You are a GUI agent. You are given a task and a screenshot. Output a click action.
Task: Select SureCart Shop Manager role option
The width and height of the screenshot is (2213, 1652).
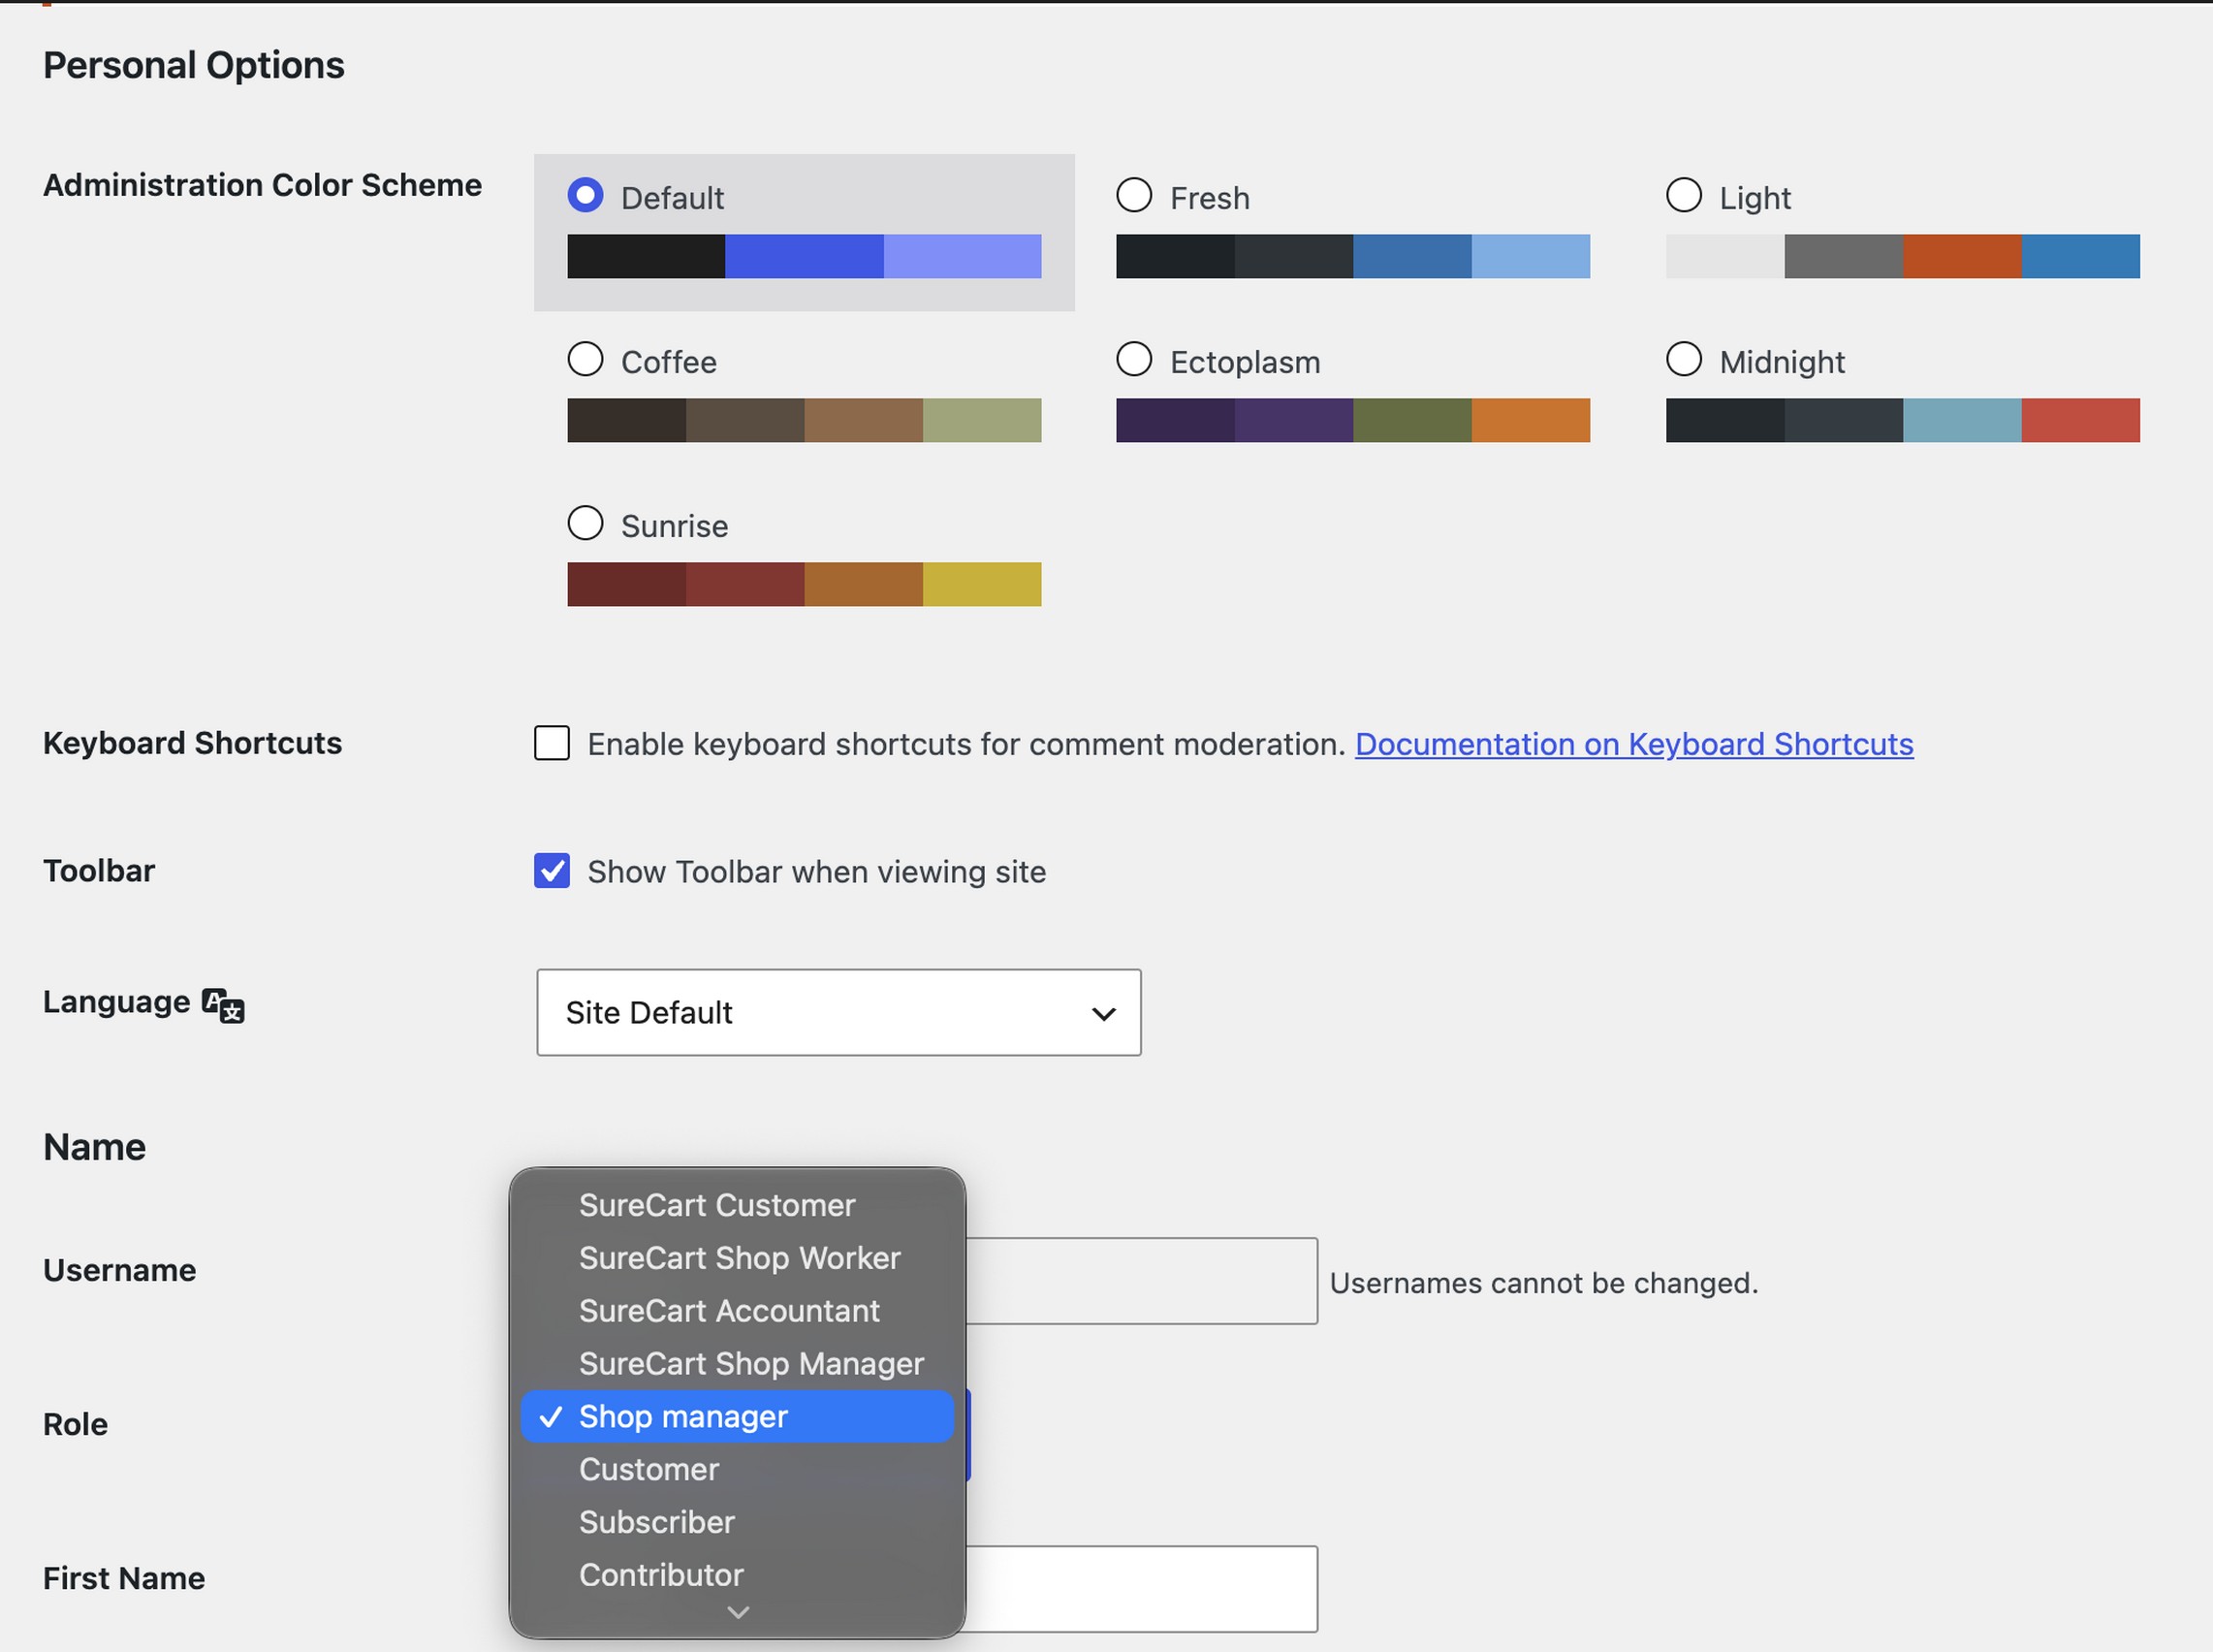pos(738,1364)
